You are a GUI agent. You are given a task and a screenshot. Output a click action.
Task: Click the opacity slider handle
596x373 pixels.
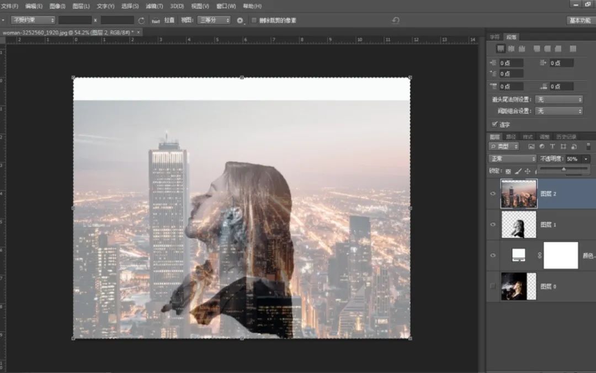pos(563,169)
